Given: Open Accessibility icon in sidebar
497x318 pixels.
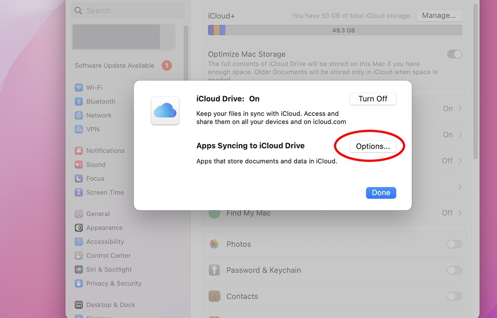Looking at the screenshot, I should click(x=79, y=242).
